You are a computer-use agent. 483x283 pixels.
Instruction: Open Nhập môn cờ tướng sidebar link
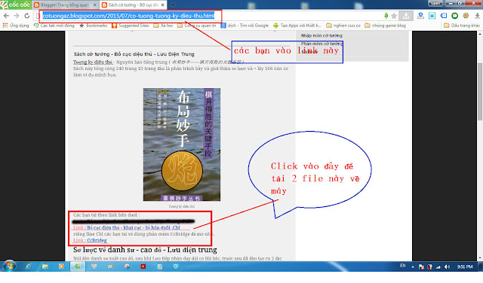(321, 35)
